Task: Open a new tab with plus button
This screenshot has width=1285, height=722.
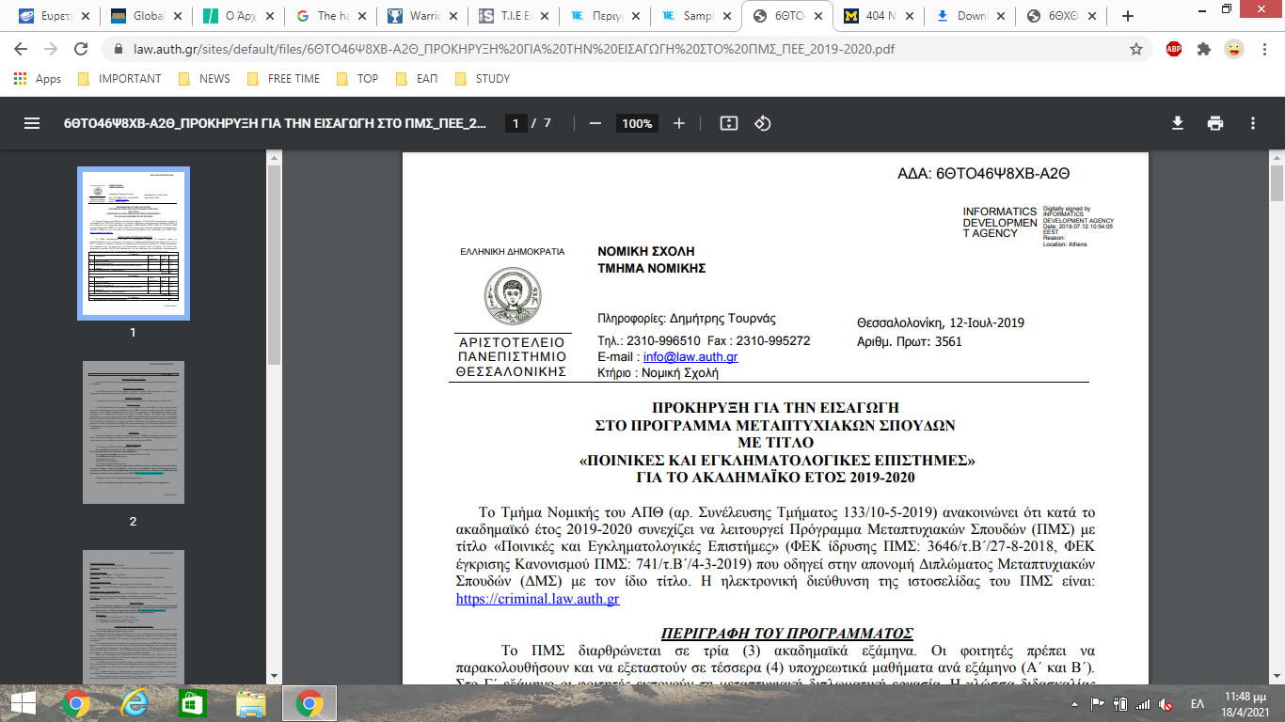Action: (x=1128, y=16)
